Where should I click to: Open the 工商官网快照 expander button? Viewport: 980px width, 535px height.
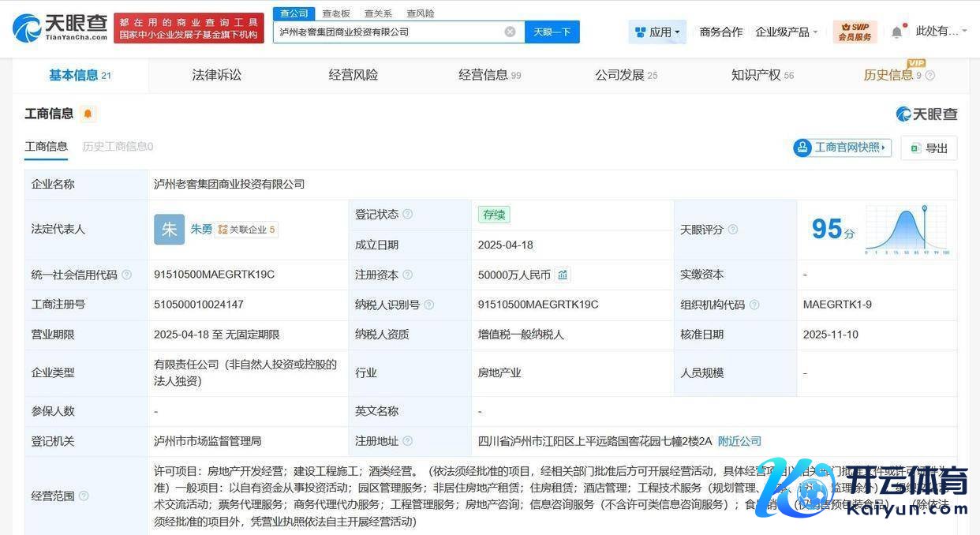pos(842,148)
